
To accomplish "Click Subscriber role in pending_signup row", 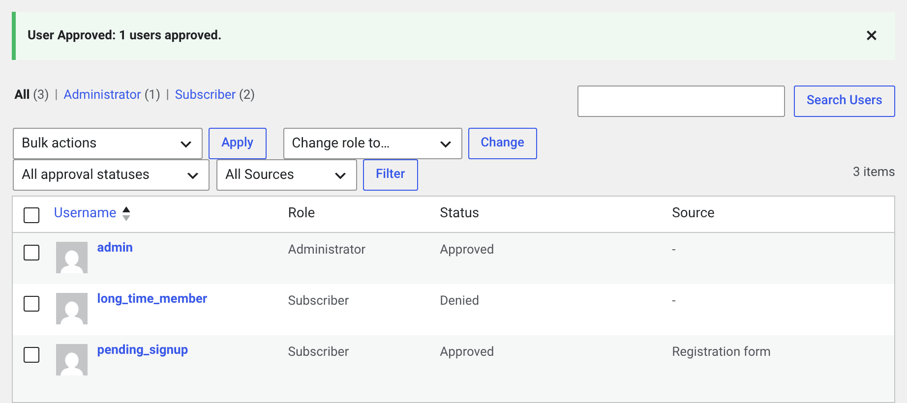I will 318,351.
